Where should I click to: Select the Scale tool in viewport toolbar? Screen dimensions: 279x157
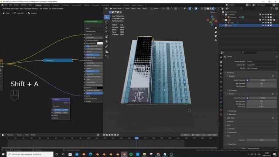pyautogui.click(x=107, y=37)
